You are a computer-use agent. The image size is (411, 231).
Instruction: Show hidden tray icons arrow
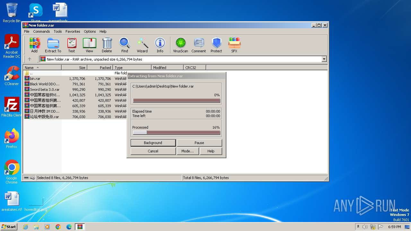(358, 227)
